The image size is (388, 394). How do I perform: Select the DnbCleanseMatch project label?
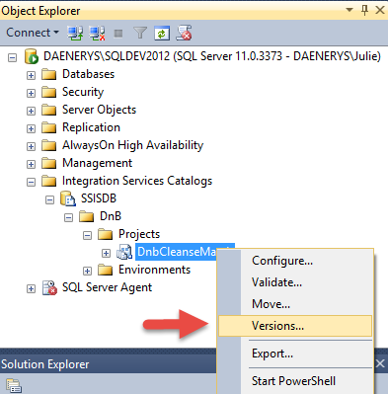pyautogui.click(x=177, y=252)
